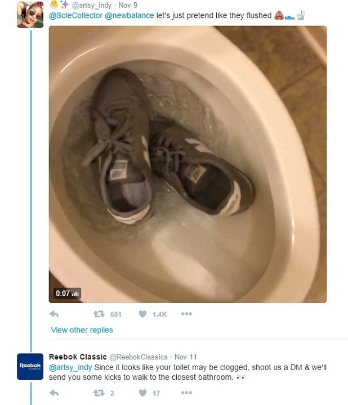Screen dimensions: 348x405
Task: Open more options on Reebok tweet
Action: [186, 393]
